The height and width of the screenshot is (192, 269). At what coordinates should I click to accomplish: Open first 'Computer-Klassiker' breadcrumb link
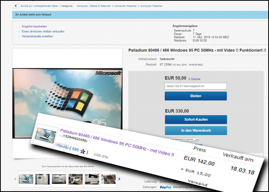pos(126,6)
